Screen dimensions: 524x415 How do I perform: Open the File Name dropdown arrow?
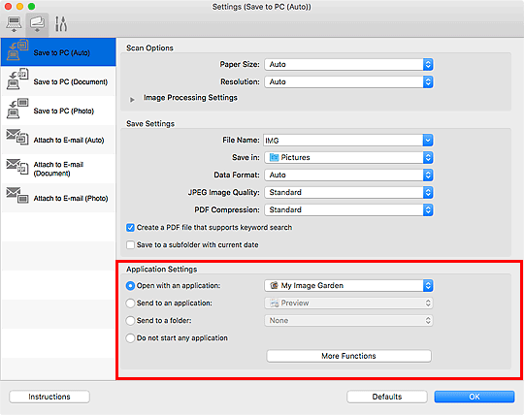coord(428,141)
